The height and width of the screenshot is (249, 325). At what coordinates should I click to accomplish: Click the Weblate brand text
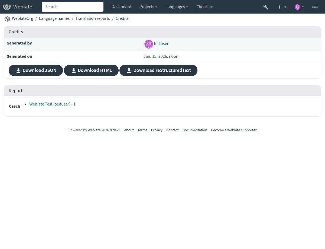point(23,7)
